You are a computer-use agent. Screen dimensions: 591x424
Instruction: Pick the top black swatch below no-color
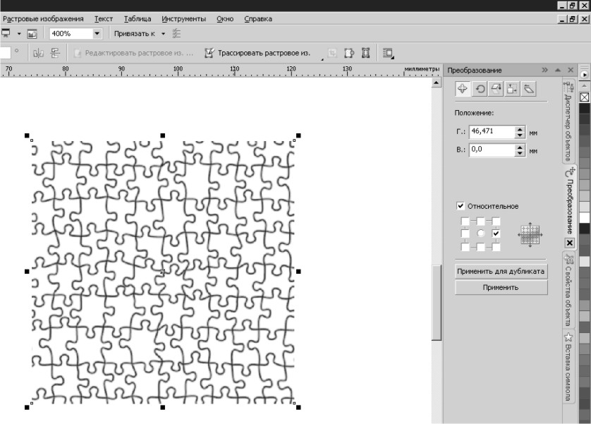585,108
